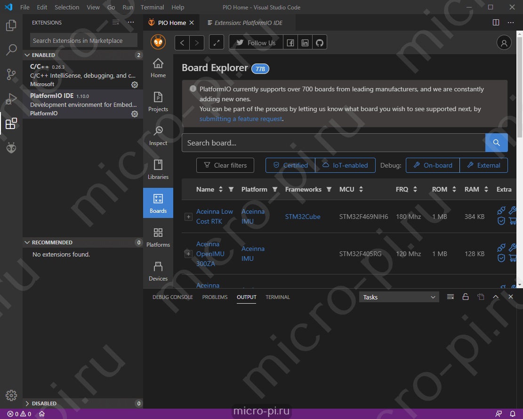The image size is (523, 419).
Task: Open PlatformIO's GitHub page via toolbar icon
Action: pos(319,42)
